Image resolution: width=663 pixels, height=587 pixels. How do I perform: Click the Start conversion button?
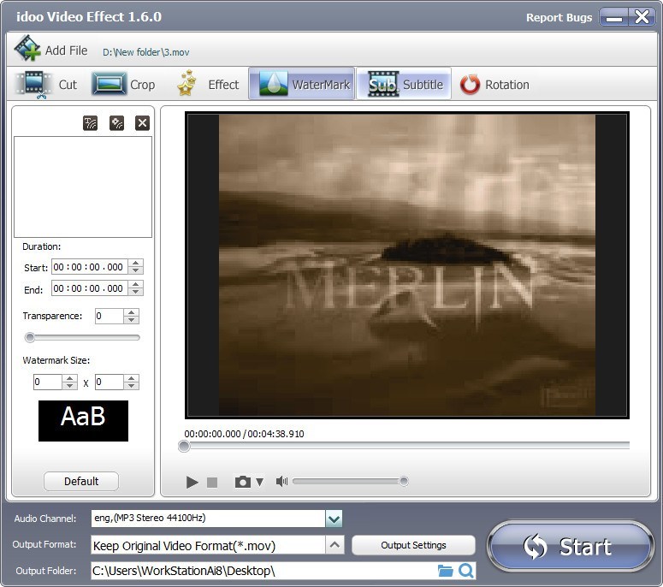point(571,546)
